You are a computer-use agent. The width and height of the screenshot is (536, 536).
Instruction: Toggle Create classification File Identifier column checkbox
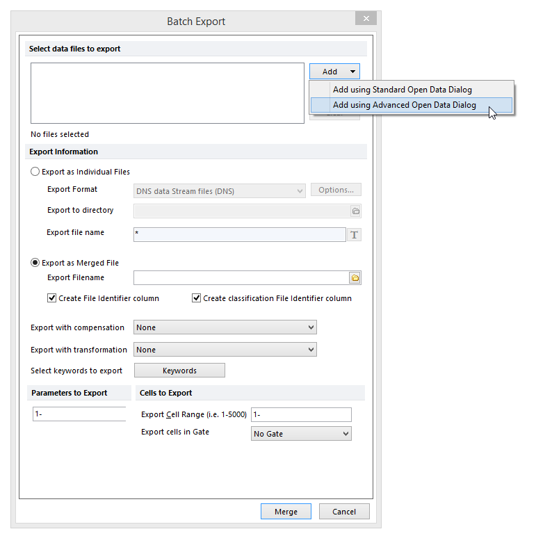point(197,298)
